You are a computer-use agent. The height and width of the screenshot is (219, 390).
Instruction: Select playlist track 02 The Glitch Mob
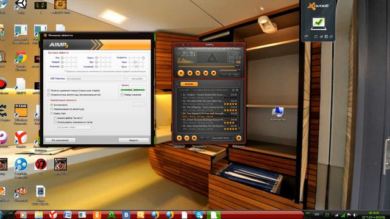(x=209, y=102)
